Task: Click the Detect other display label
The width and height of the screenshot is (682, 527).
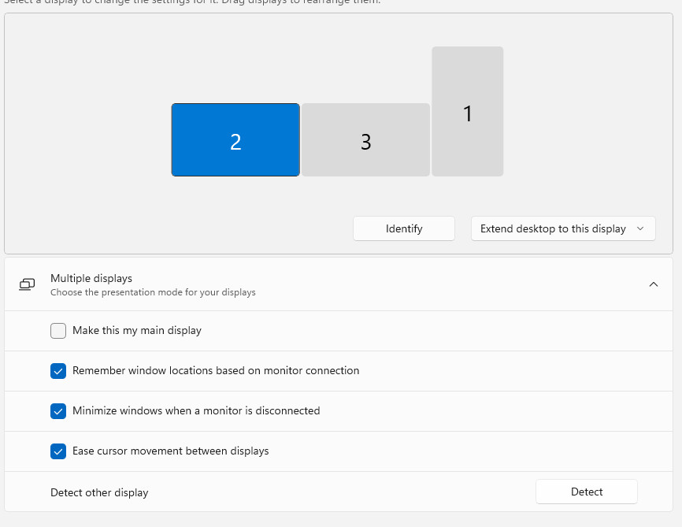Action: coord(99,492)
